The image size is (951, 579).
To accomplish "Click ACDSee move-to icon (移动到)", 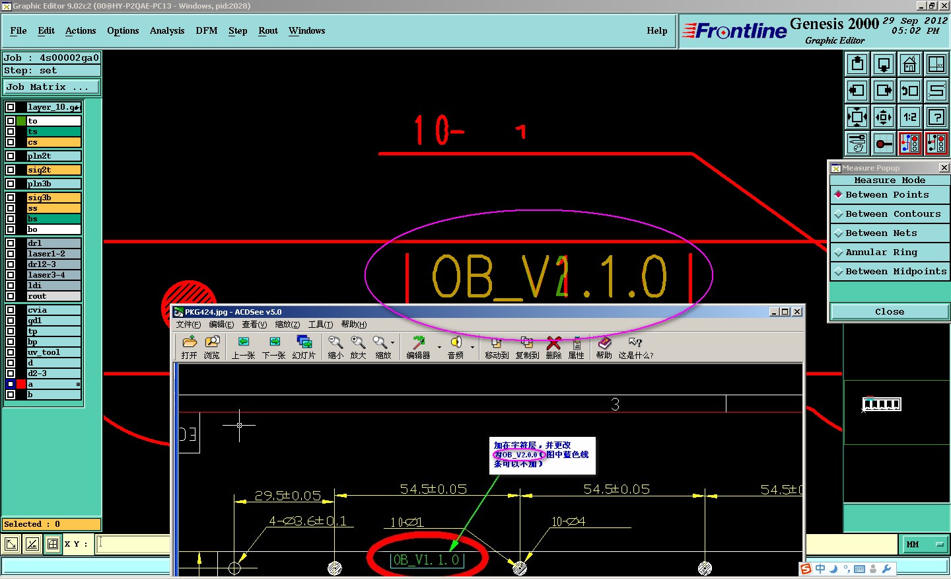I will 497,347.
